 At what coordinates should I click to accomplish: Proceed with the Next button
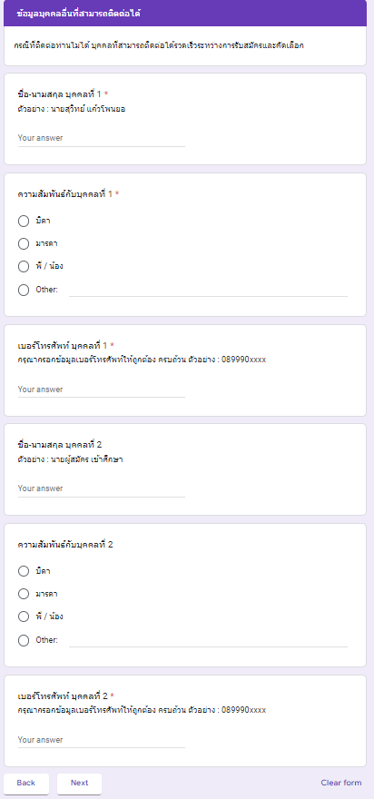pos(80,784)
